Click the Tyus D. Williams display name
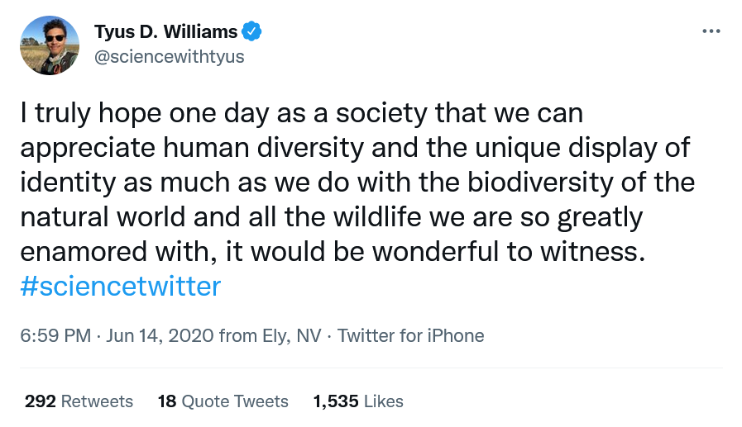Screen dimensions: 742x427 point(166,32)
